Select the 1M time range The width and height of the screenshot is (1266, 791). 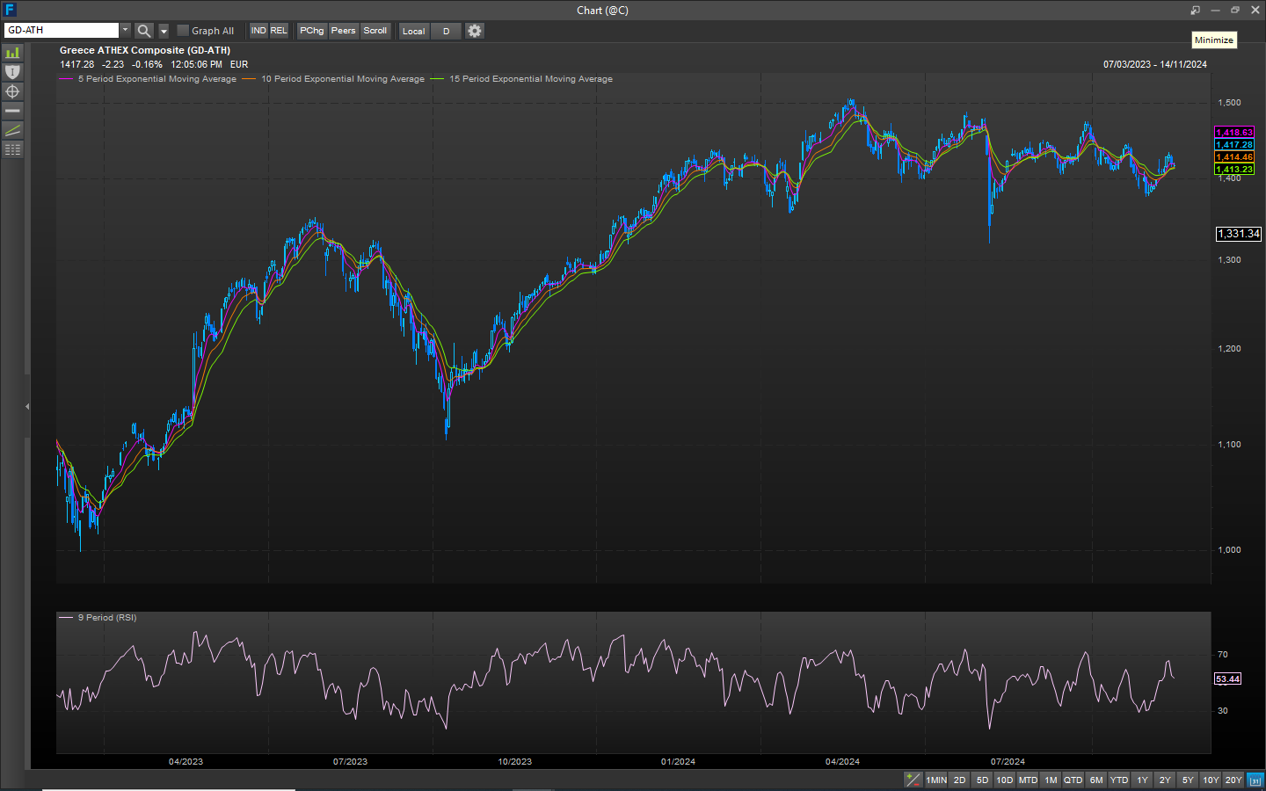[1051, 780]
